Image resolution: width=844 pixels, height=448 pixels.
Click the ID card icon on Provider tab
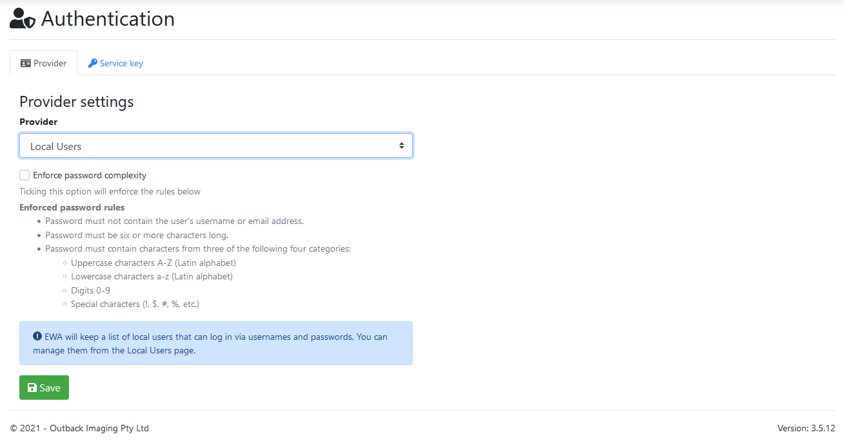tap(26, 63)
